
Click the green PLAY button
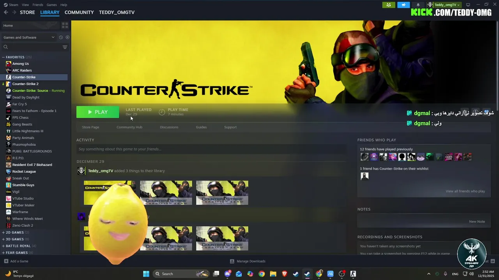coord(97,112)
